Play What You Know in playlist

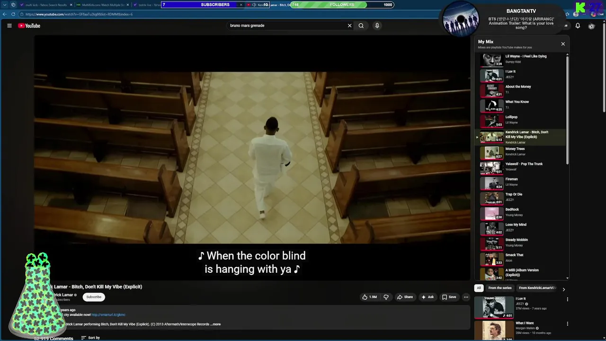523,105
